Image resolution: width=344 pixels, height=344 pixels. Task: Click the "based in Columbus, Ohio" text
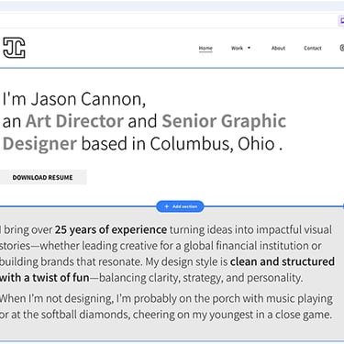[178, 144]
